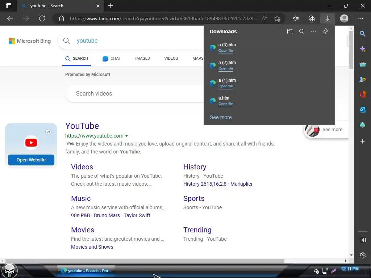Viewport: 371px width, 278px height.
Task: Add this page to favorites star icon
Action: pos(277,18)
